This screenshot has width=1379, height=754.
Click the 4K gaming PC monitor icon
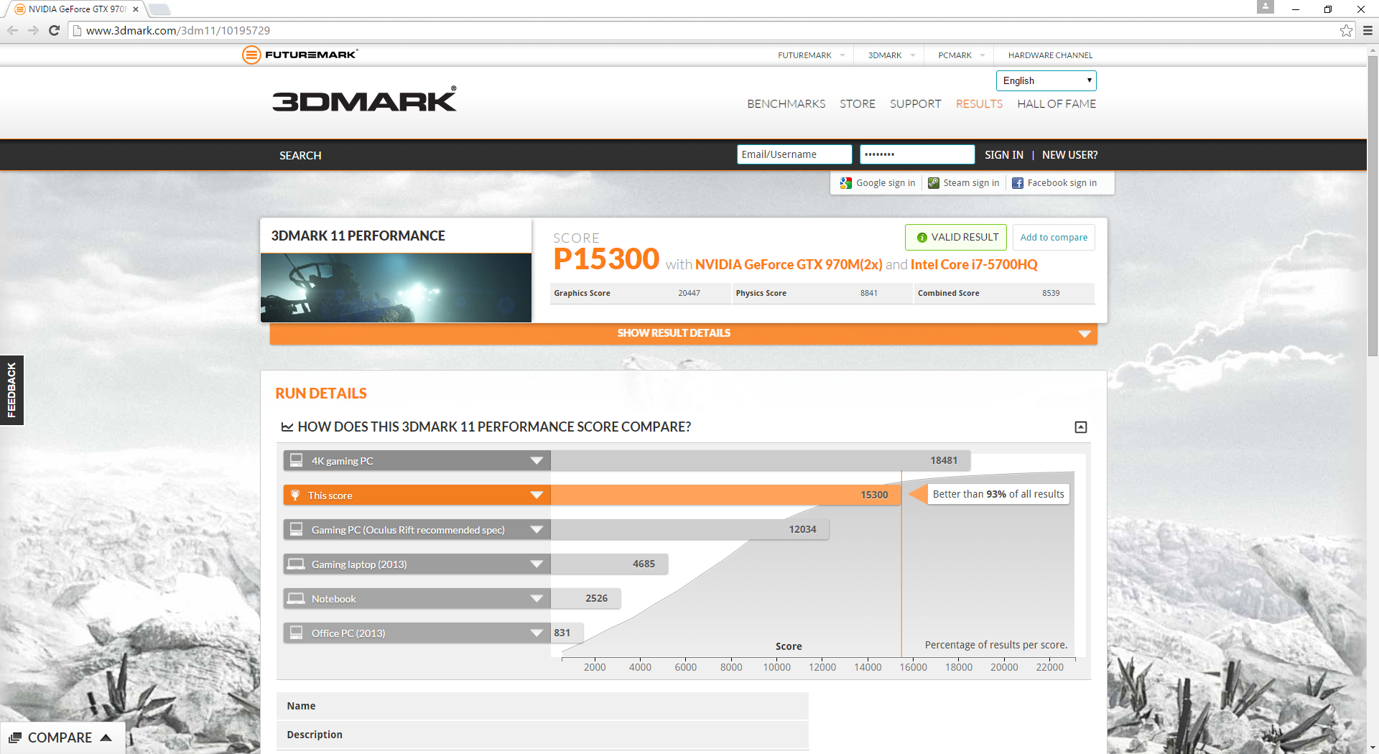pyautogui.click(x=296, y=460)
